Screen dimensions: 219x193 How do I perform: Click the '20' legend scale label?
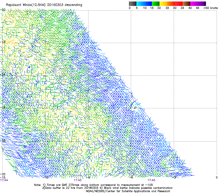point(159,8)
